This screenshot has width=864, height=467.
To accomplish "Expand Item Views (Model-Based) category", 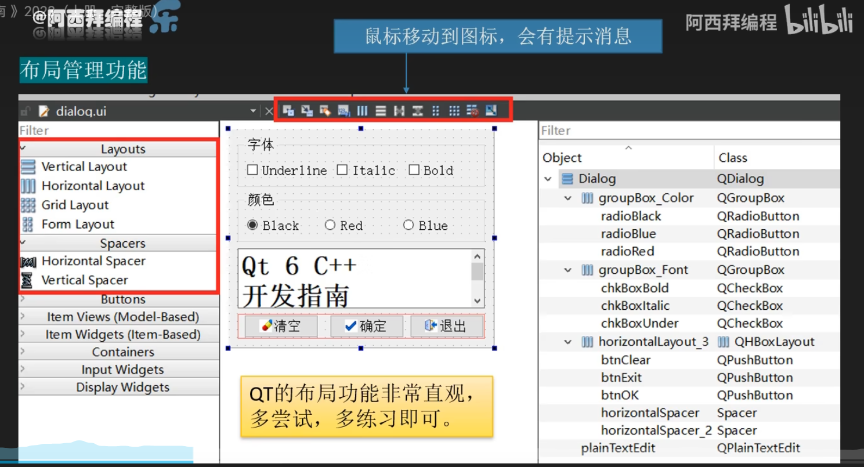I will (23, 316).
